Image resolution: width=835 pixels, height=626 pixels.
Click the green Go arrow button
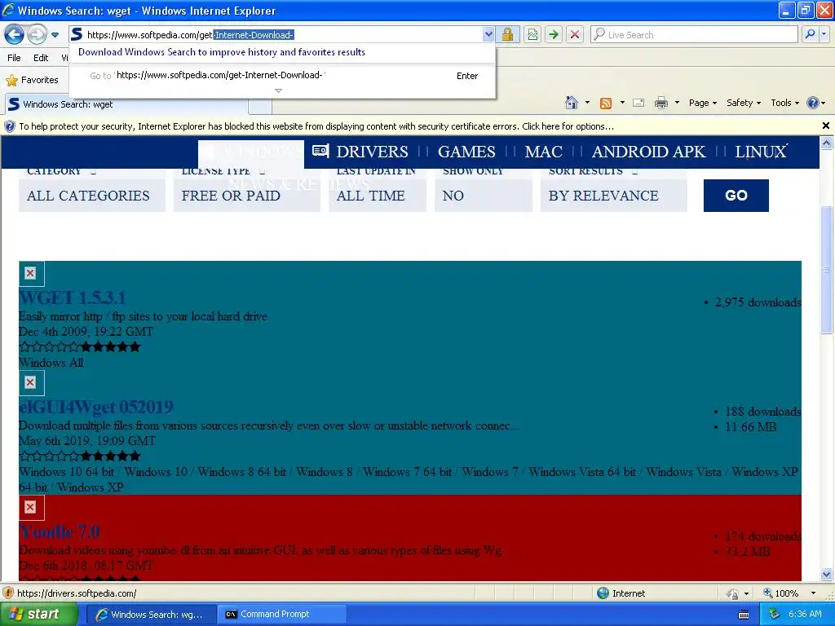click(x=554, y=34)
